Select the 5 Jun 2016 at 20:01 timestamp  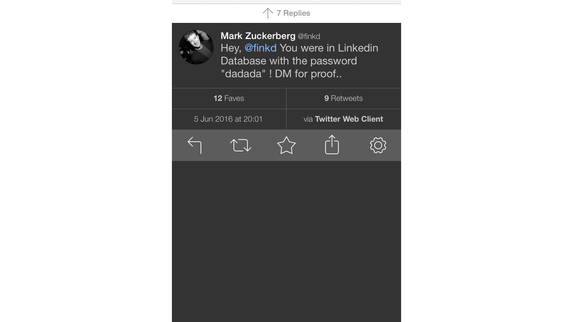tap(228, 119)
